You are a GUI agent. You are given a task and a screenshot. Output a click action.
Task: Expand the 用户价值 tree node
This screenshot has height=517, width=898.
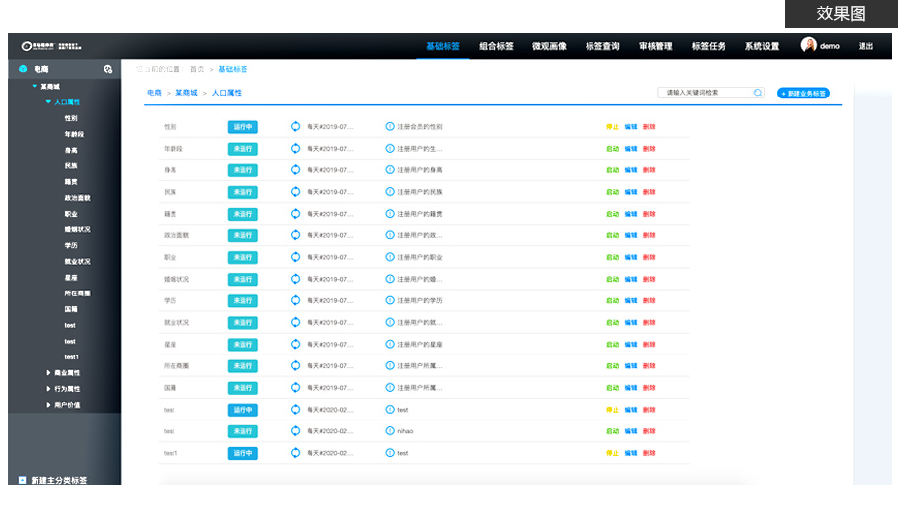coord(48,405)
